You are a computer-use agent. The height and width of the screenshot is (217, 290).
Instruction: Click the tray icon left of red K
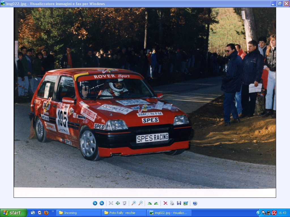pyautogui.click(x=269, y=213)
